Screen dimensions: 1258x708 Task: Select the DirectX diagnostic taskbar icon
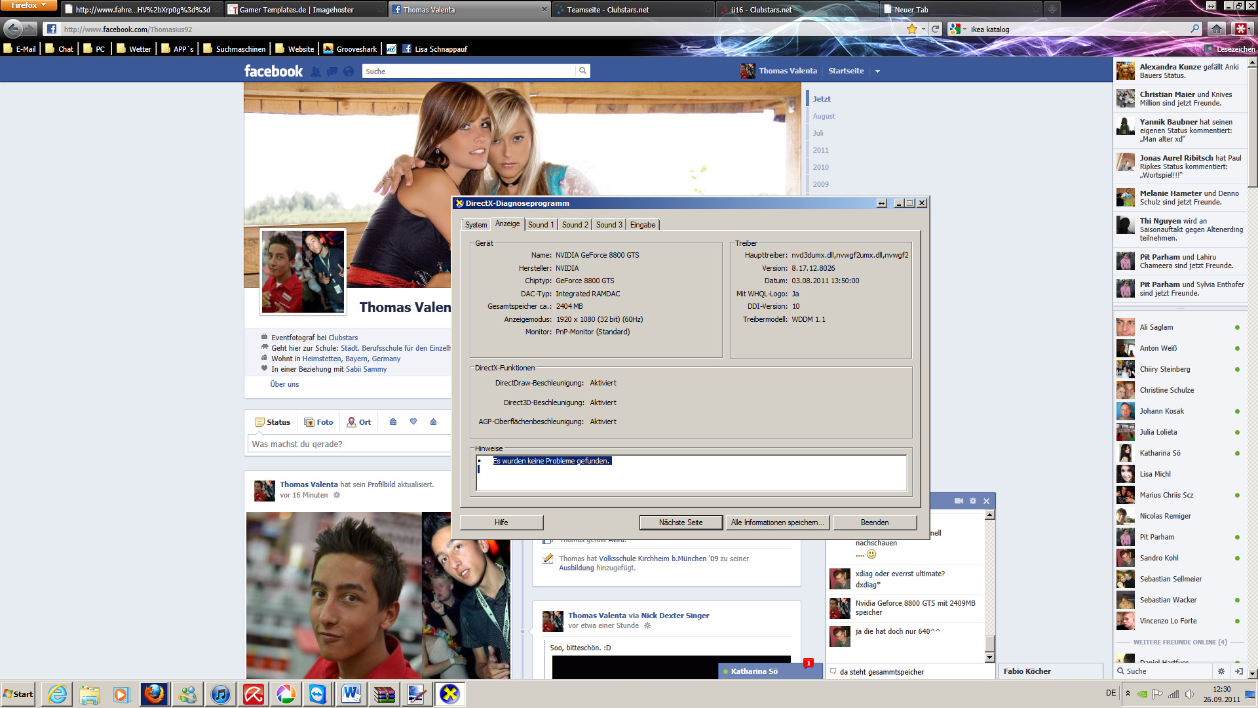[449, 694]
